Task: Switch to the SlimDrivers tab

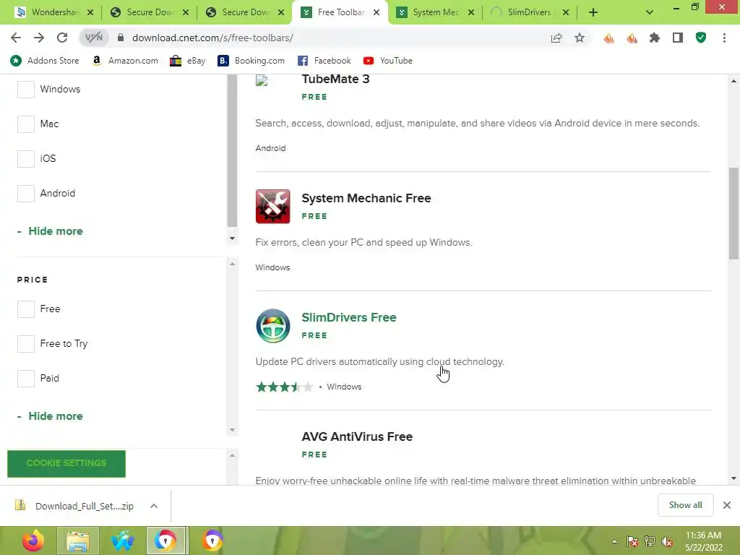Action: (x=529, y=12)
